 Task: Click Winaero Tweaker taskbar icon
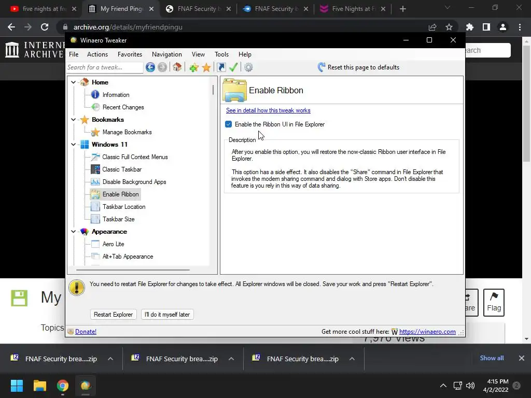pos(86,385)
